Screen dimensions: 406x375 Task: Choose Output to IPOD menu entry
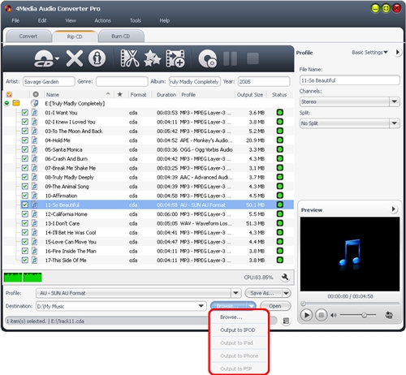[238, 330]
